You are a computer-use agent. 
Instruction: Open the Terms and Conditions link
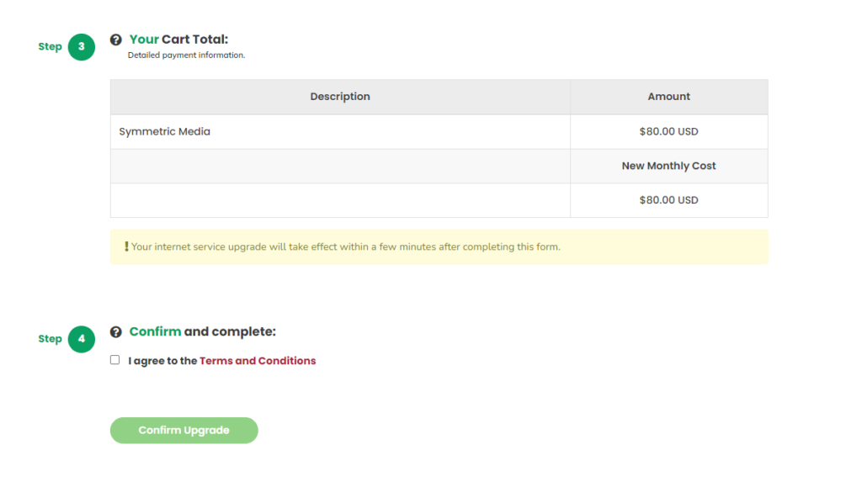[258, 361]
